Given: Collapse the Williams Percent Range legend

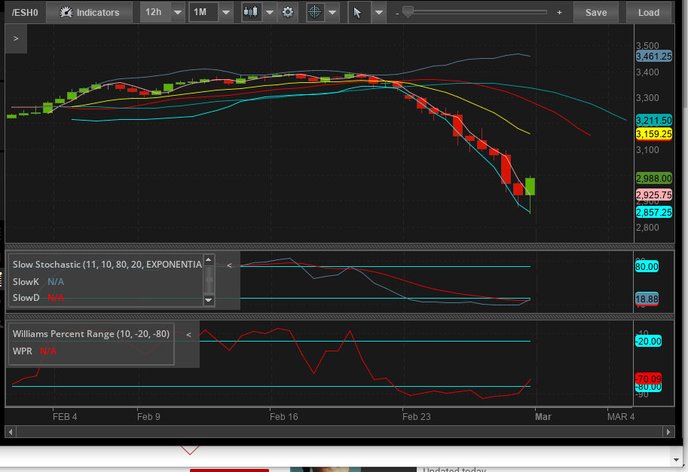Looking at the screenshot, I should point(188,335).
